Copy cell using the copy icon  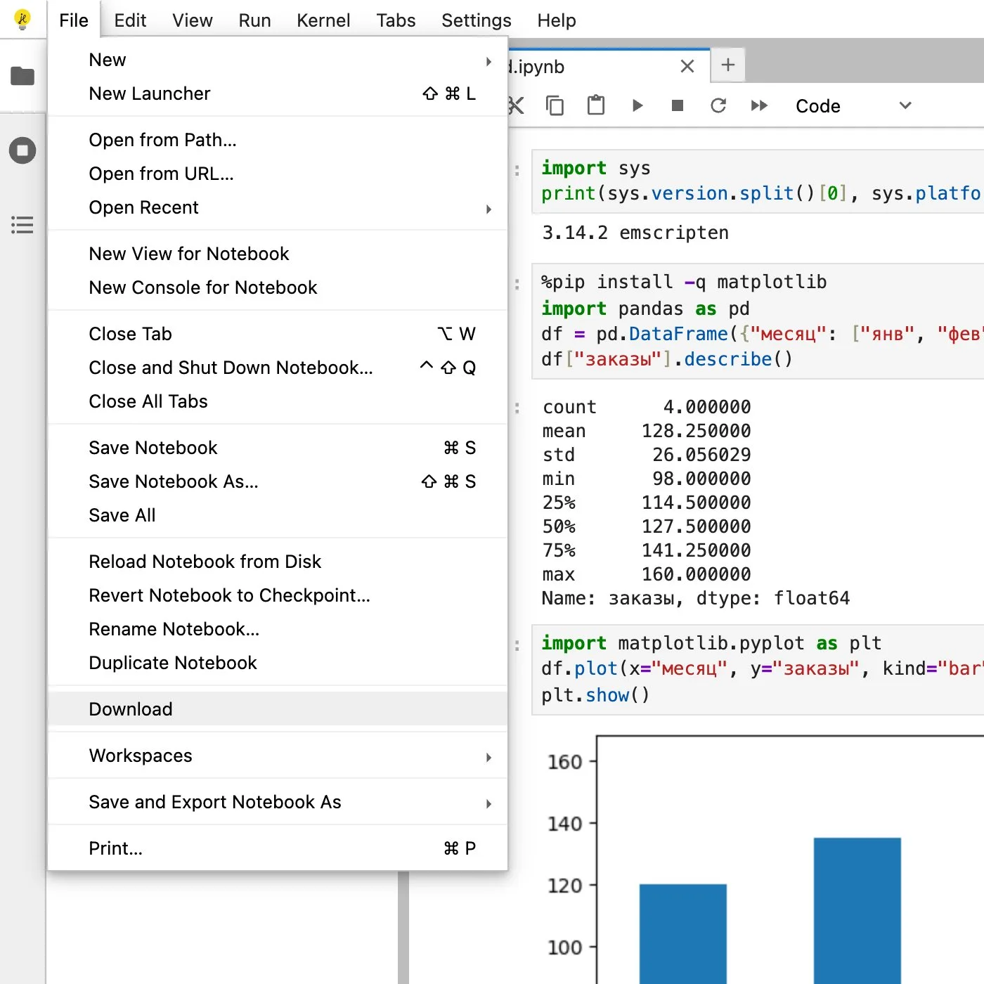(555, 105)
